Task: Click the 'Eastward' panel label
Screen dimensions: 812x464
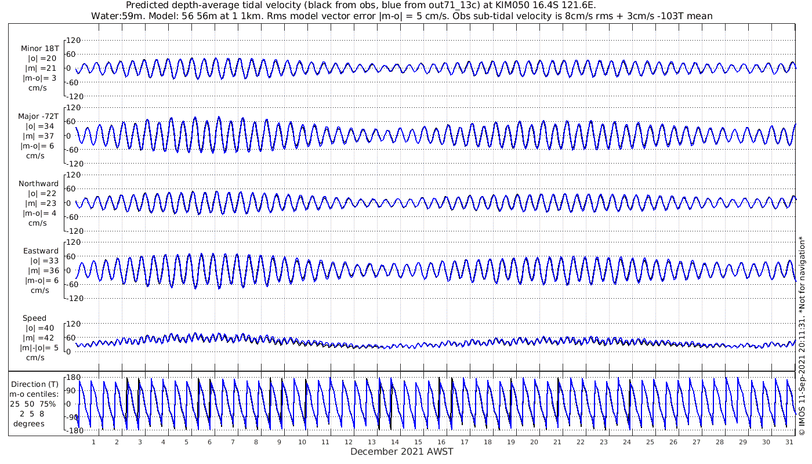Action: (41, 251)
